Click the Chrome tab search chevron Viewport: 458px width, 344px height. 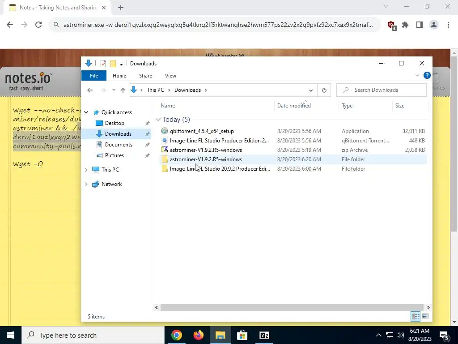pyautogui.click(x=386, y=6)
